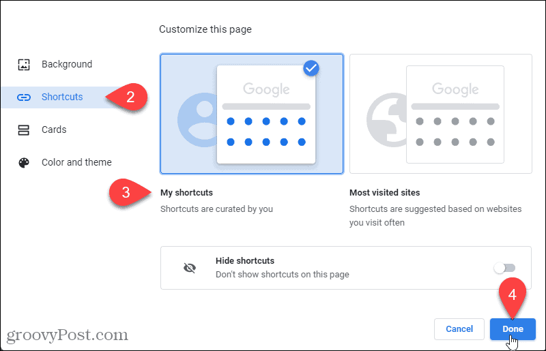Click the Cards icon in sidebar

pyautogui.click(x=24, y=130)
